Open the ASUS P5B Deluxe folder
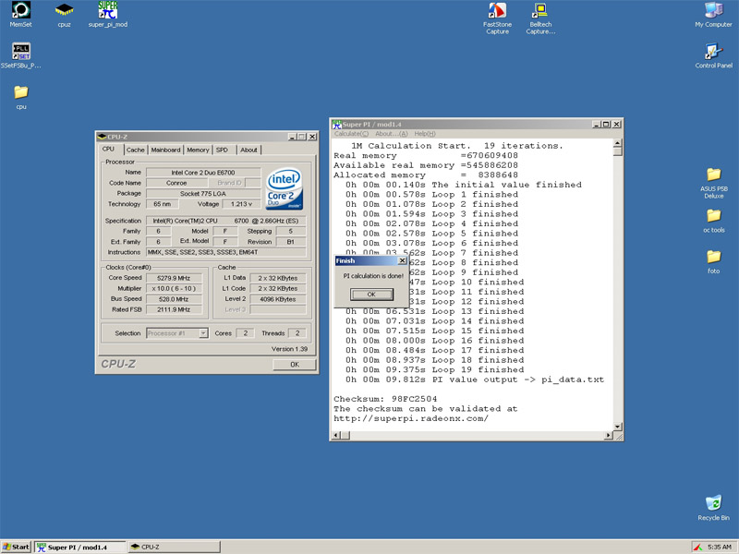 click(x=712, y=175)
